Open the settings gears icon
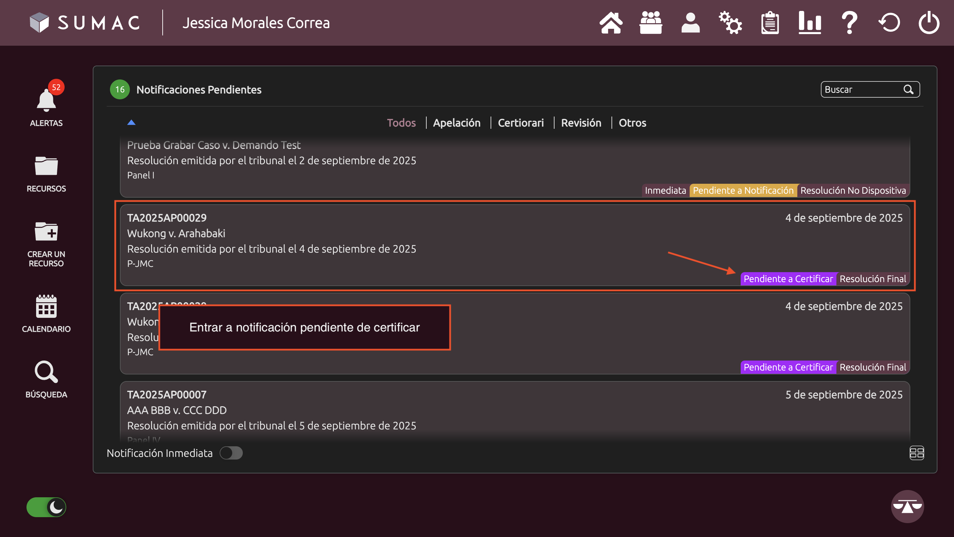 (x=730, y=23)
